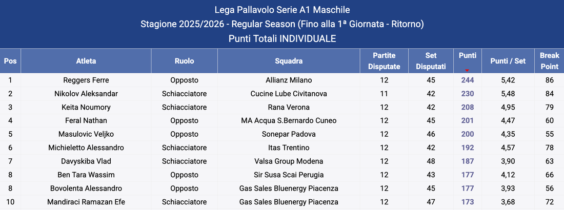The width and height of the screenshot is (564, 210).
Task: Select the Masulovic Veljko athlete name
Action: tap(86, 135)
